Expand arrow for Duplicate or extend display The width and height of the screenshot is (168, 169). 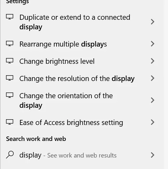[152, 22]
